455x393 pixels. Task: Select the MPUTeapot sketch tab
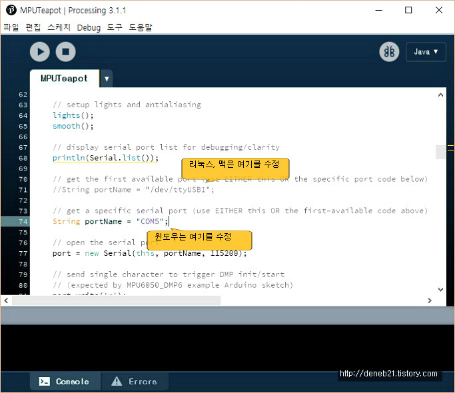coord(64,79)
